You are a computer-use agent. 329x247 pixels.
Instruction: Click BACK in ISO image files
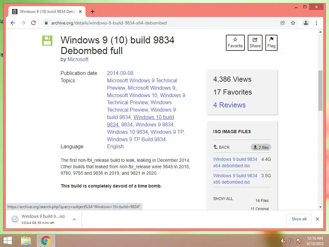222,147
